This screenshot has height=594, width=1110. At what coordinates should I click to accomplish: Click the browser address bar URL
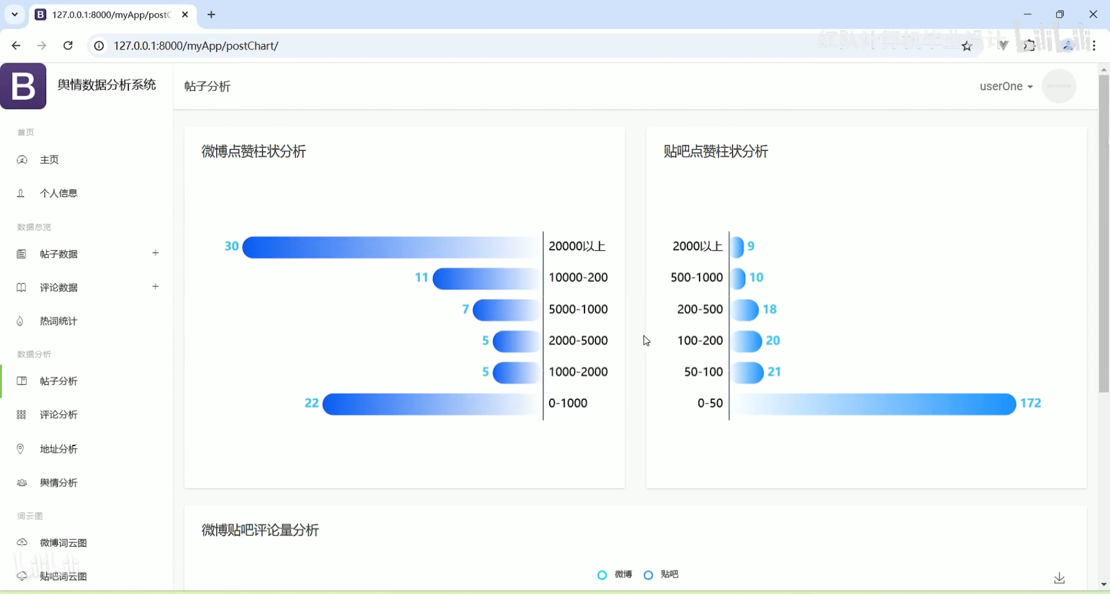[196, 46]
